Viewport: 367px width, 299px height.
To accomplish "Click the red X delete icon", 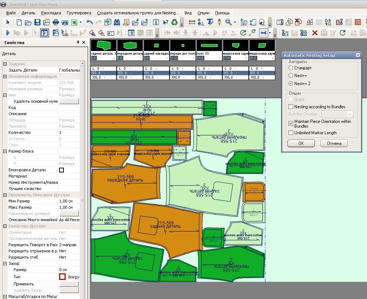I will pyautogui.click(x=315, y=33).
